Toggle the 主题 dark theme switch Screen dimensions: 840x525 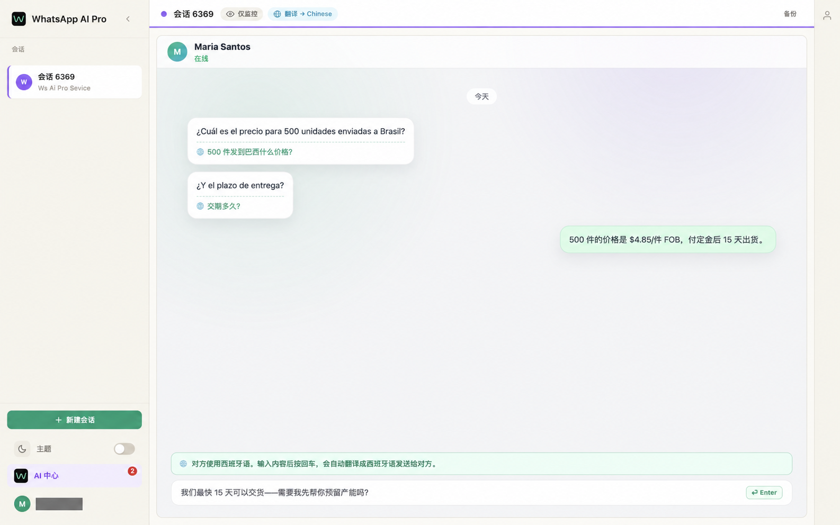pos(124,449)
